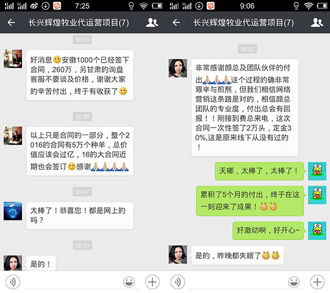This screenshot has height=293, width=330.
Task: Open avatar beside '好消息' message
Action: [13, 59]
